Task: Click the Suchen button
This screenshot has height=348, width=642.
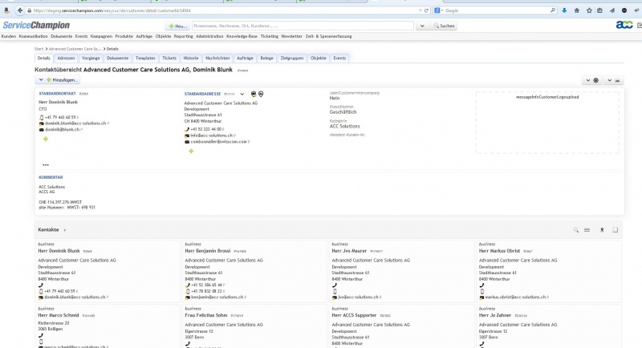Action: pos(444,26)
